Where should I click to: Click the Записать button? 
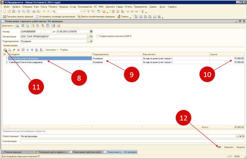(x=228, y=147)
